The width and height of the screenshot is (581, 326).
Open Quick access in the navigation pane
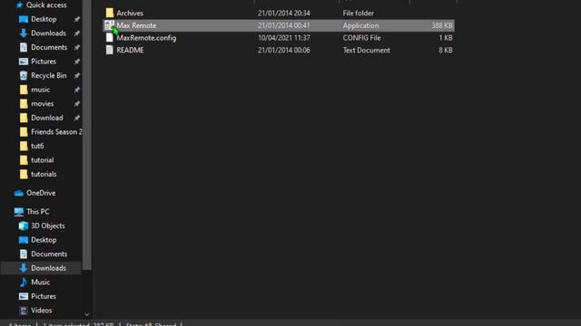click(46, 5)
